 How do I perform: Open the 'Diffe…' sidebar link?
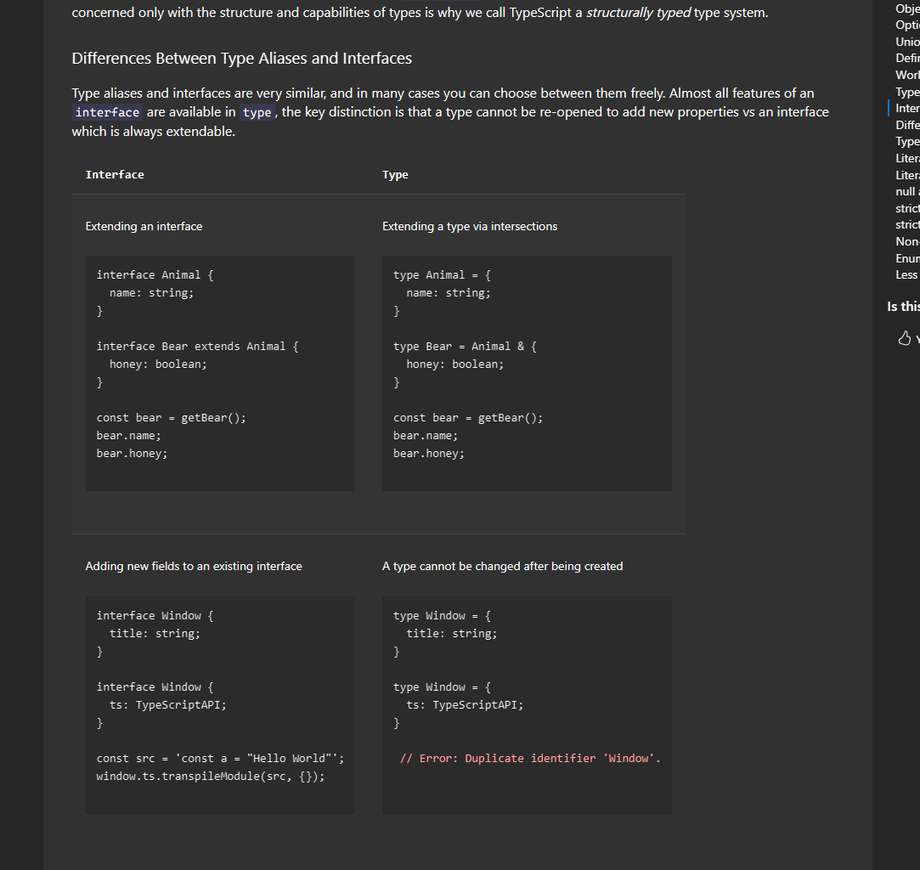coord(907,125)
